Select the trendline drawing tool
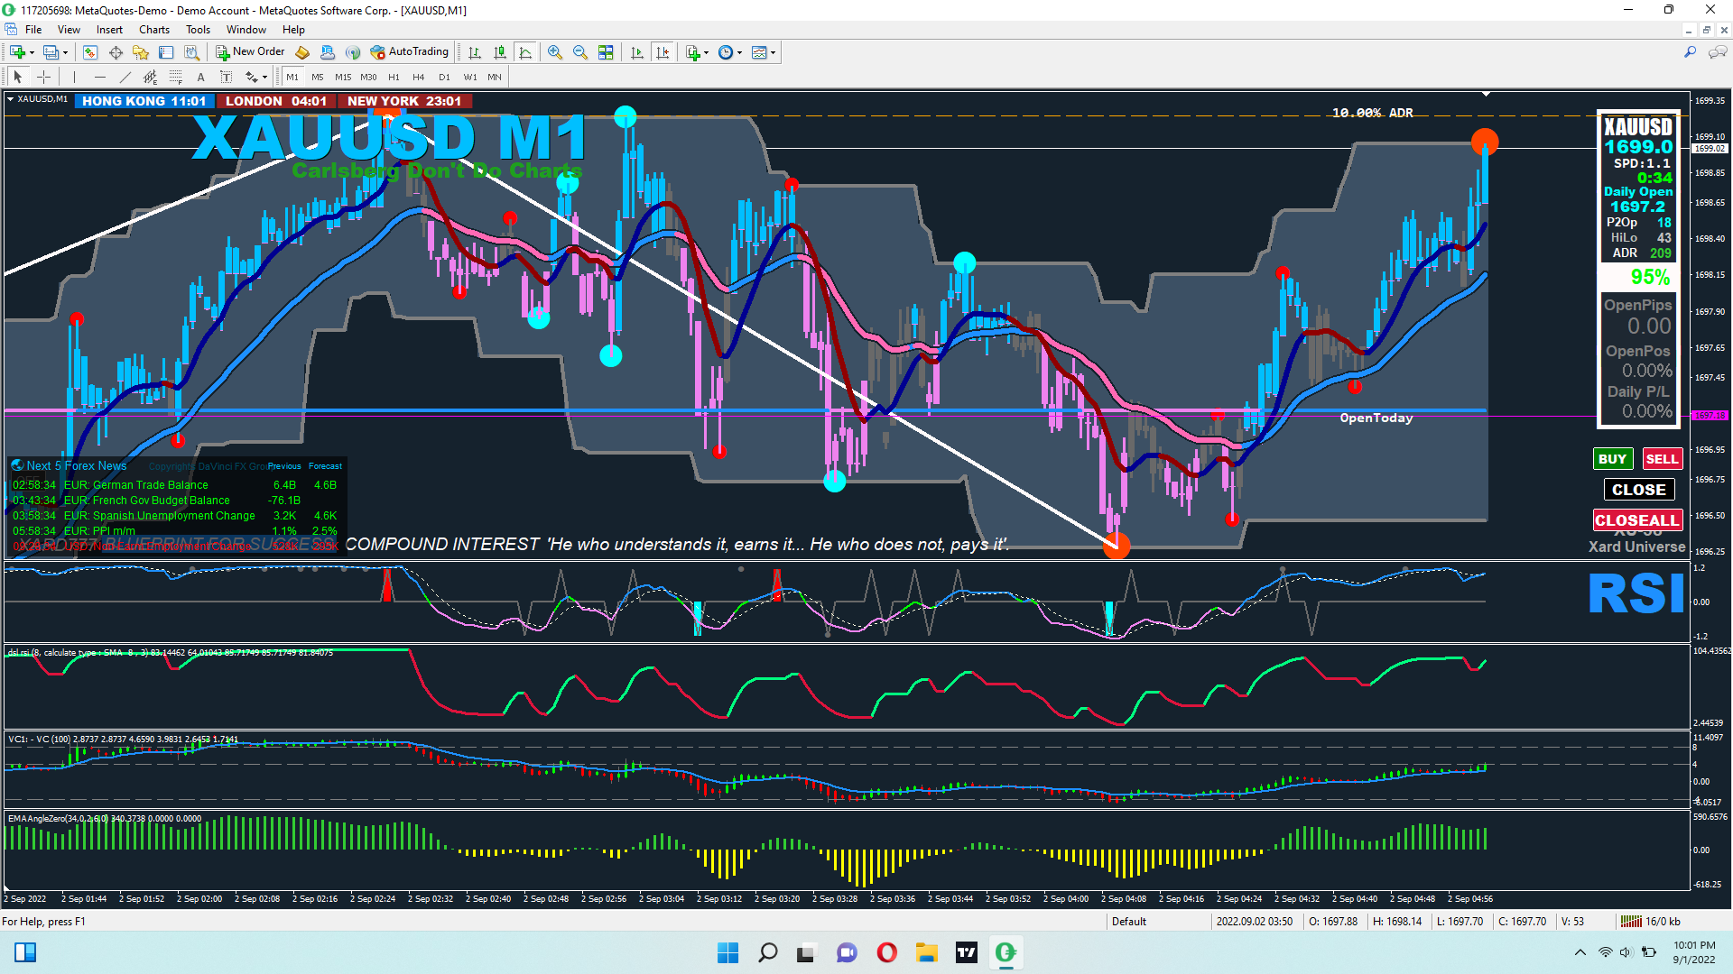 click(x=125, y=77)
